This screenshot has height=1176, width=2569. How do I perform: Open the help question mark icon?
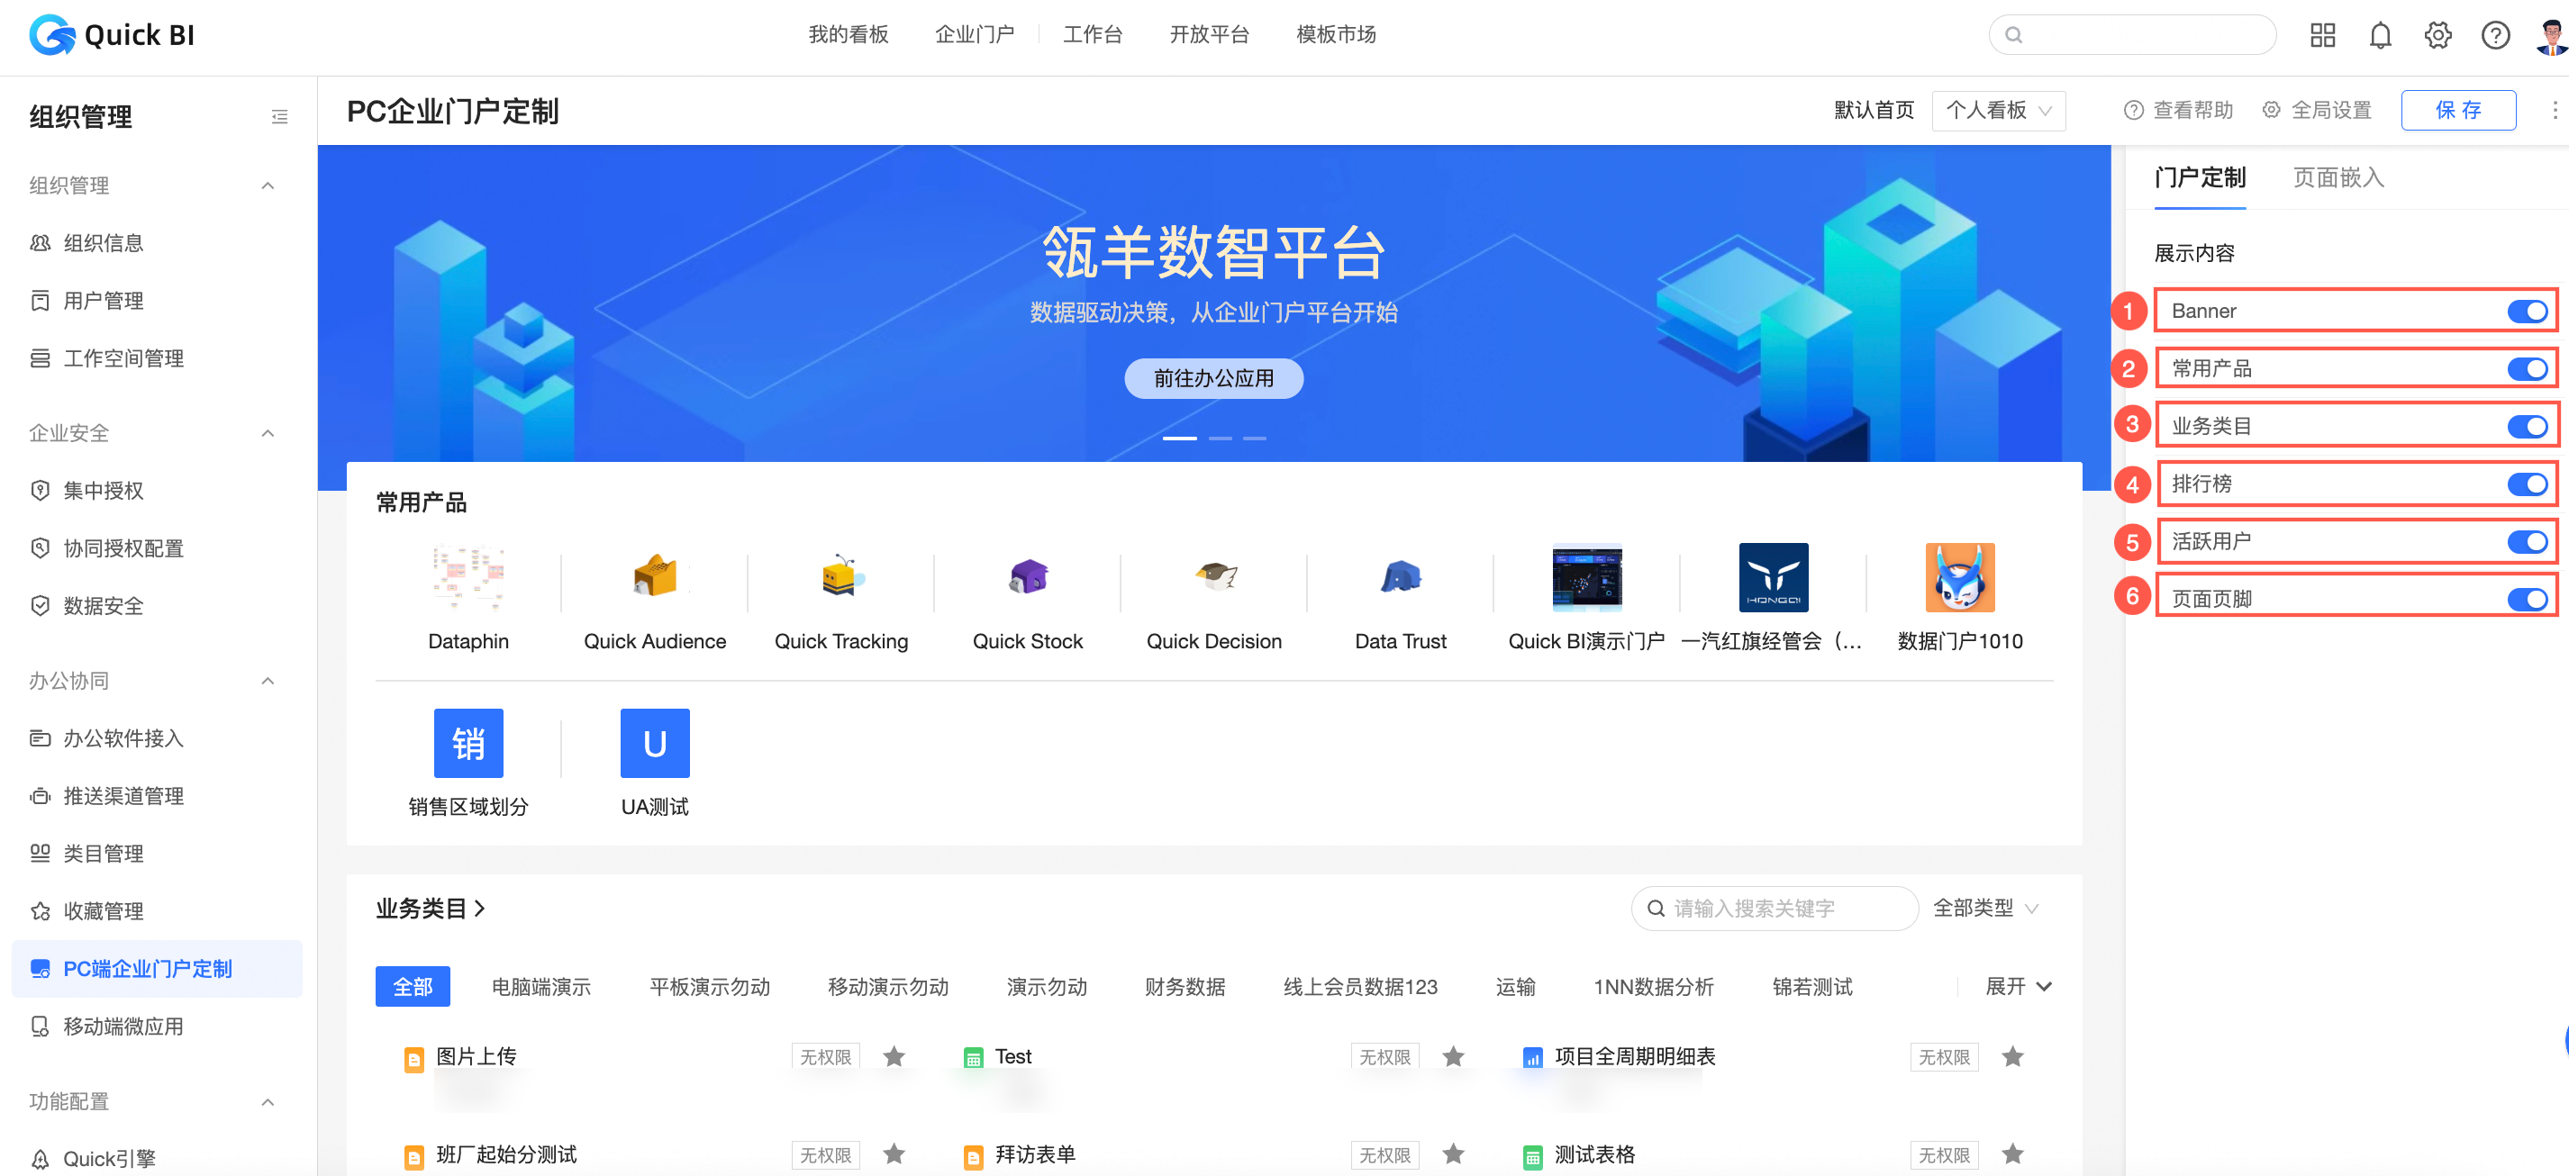2495,36
